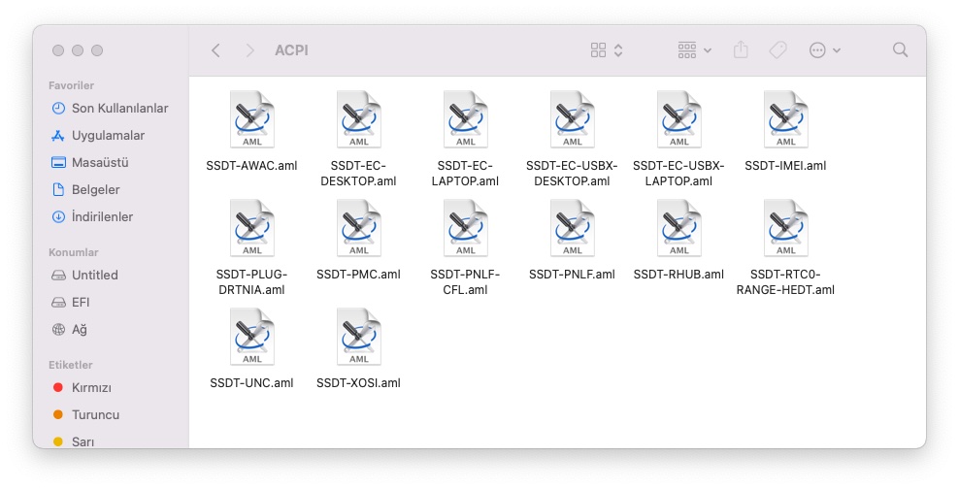Open the Share toolbar icon

tap(741, 49)
